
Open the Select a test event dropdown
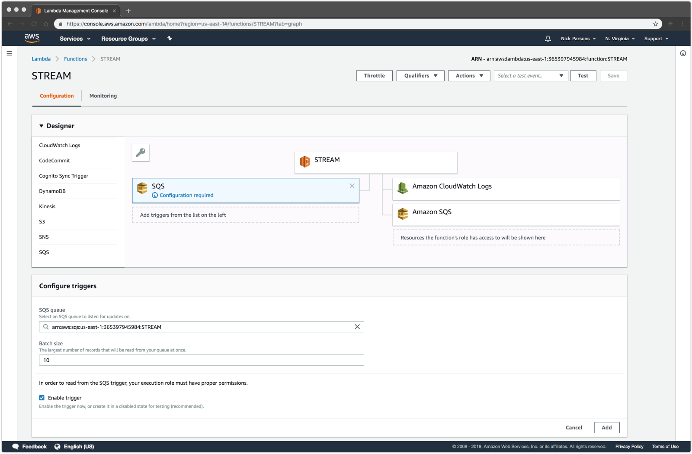point(531,76)
